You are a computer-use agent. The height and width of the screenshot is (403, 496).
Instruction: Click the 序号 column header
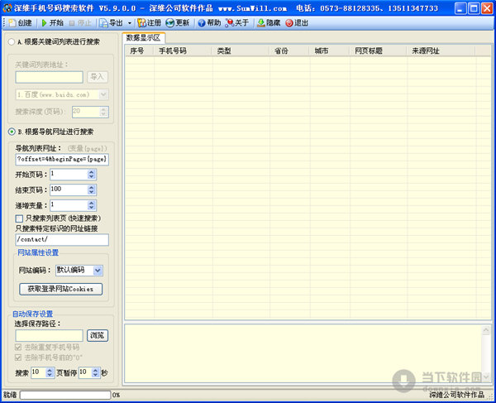click(x=139, y=51)
